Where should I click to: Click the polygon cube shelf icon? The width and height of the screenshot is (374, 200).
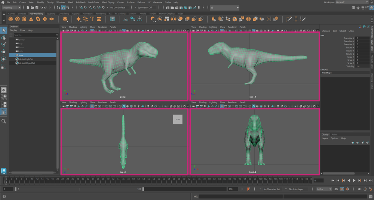tap(18, 19)
